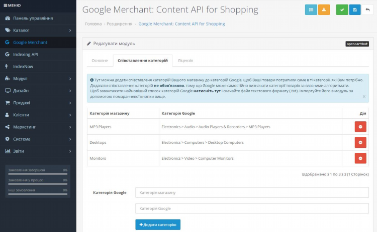Click the Google G icon beside Indexing API
The height and width of the screenshot is (232, 377).
click(8, 55)
